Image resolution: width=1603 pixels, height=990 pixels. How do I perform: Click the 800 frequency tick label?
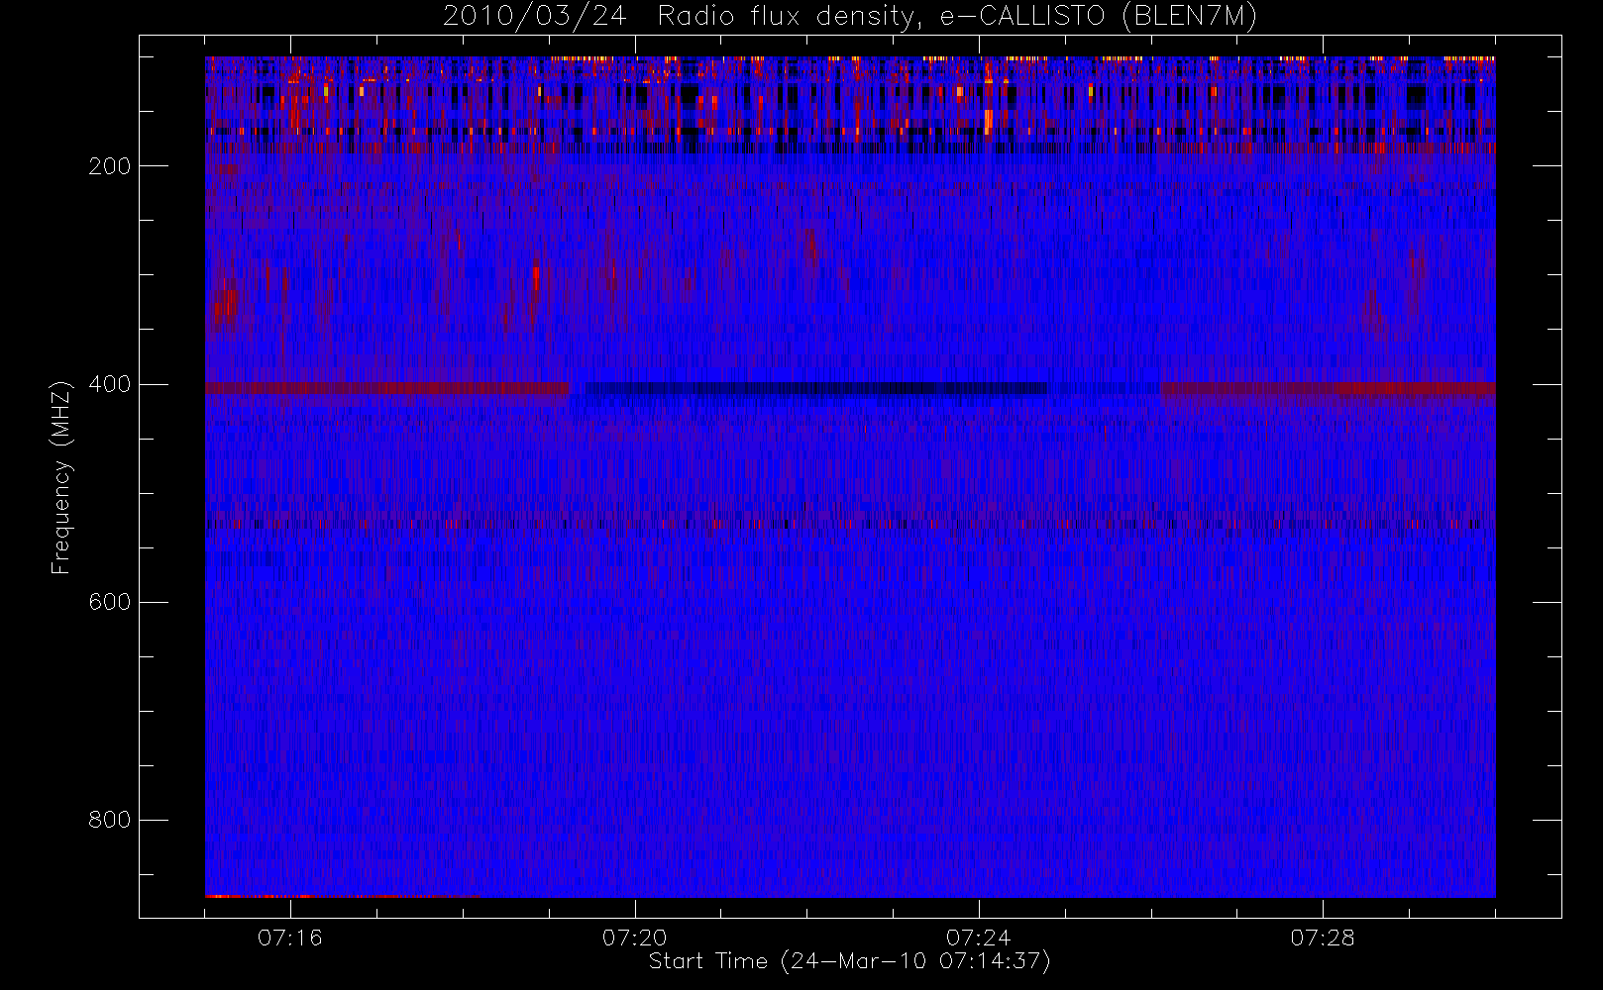[x=110, y=820]
